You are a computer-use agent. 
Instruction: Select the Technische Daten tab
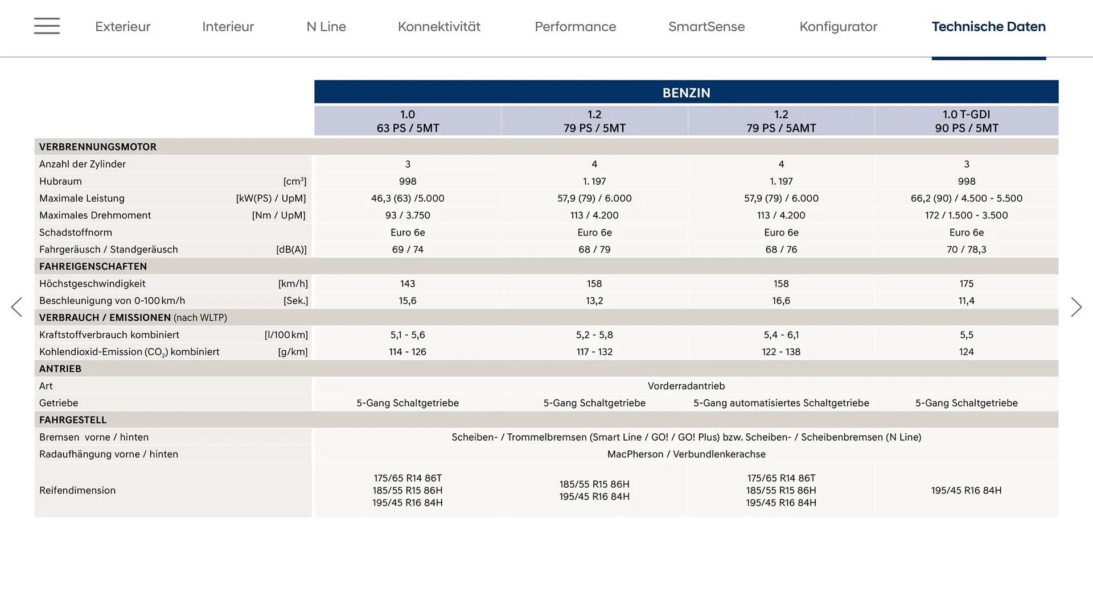988,27
